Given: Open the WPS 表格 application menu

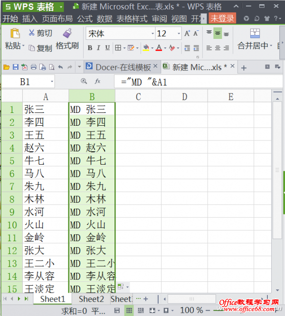Looking at the screenshot, I should coord(33,7).
